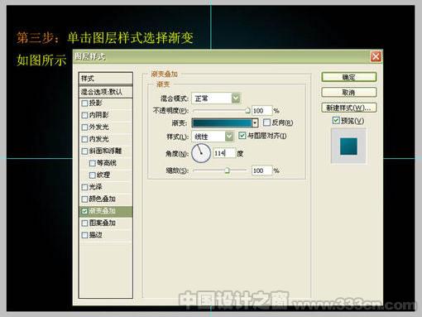Click the 确定 OK button
This screenshot has width=422, height=317.
(x=349, y=77)
